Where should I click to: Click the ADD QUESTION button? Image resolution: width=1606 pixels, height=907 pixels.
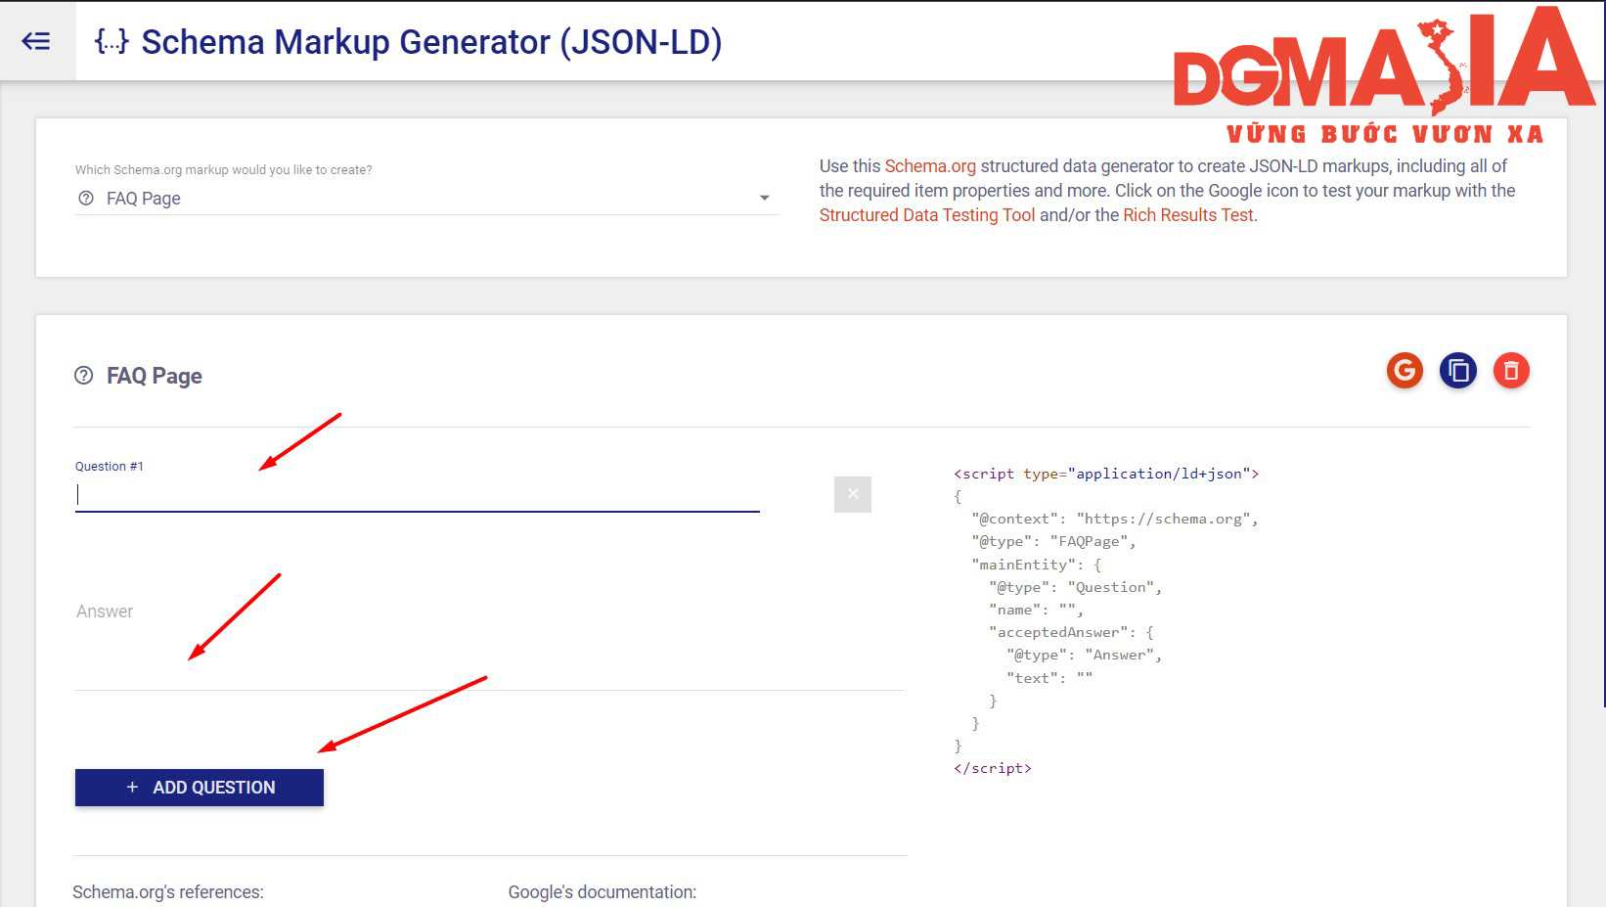coord(200,788)
